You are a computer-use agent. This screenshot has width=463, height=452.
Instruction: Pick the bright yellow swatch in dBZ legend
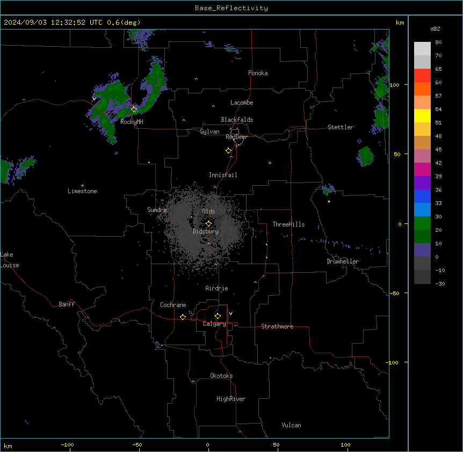point(422,115)
